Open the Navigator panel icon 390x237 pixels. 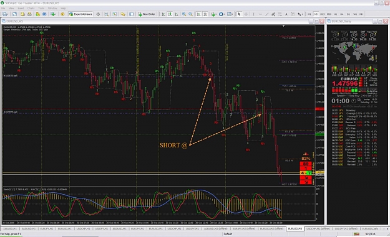(37, 14)
